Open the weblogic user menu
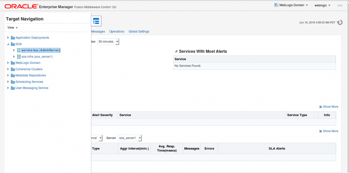 pos(322,5)
